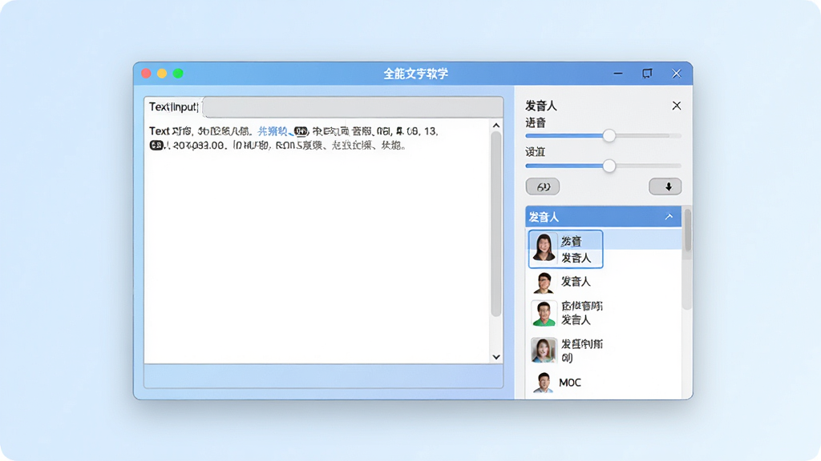Viewport: 821px width, 461px height.
Task: Close the 发音人 side panel
Action: click(677, 106)
